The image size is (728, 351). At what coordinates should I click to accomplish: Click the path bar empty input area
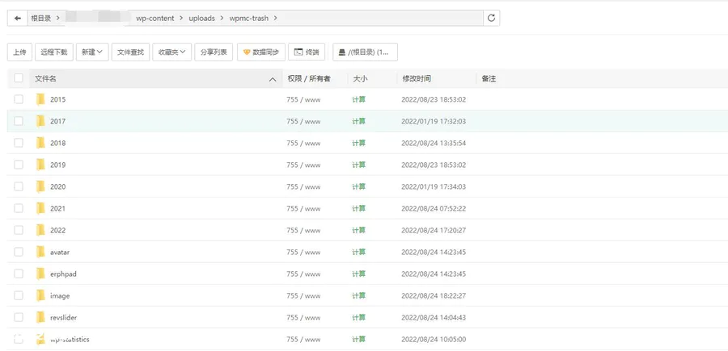(x=381, y=18)
